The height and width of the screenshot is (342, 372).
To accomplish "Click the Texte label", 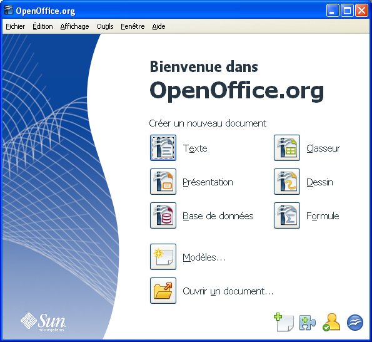I will coord(195,148).
